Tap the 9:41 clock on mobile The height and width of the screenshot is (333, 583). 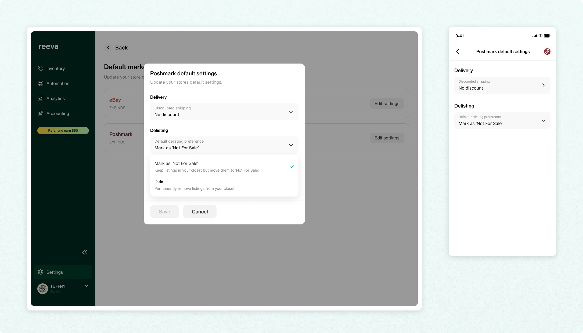coord(460,36)
